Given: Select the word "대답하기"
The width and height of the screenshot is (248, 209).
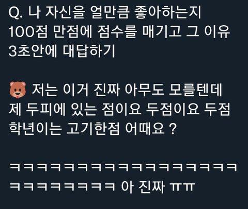Looking at the screenshot, I should pyautogui.click(x=89, y=51).
